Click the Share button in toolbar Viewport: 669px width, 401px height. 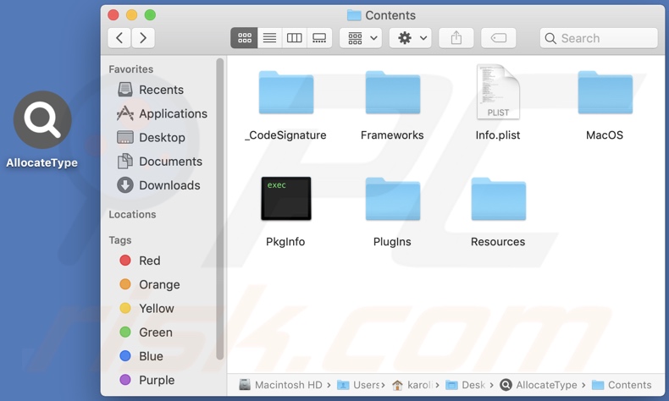[x=456, y=38]
